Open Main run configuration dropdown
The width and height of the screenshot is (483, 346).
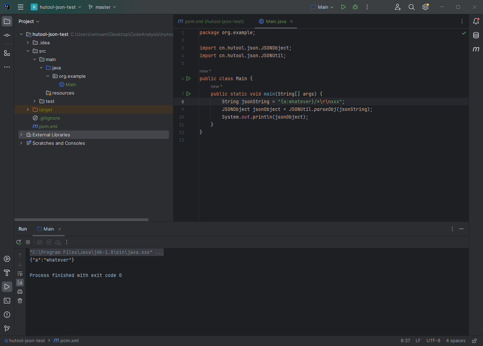coord(322,7)
